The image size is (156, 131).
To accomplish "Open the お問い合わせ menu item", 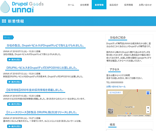I will pos(145,5).
